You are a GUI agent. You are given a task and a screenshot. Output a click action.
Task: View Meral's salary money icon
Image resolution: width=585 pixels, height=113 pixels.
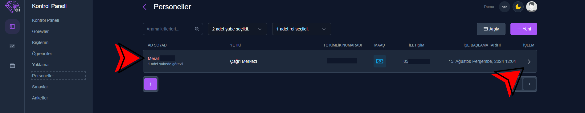click(380, 61)
